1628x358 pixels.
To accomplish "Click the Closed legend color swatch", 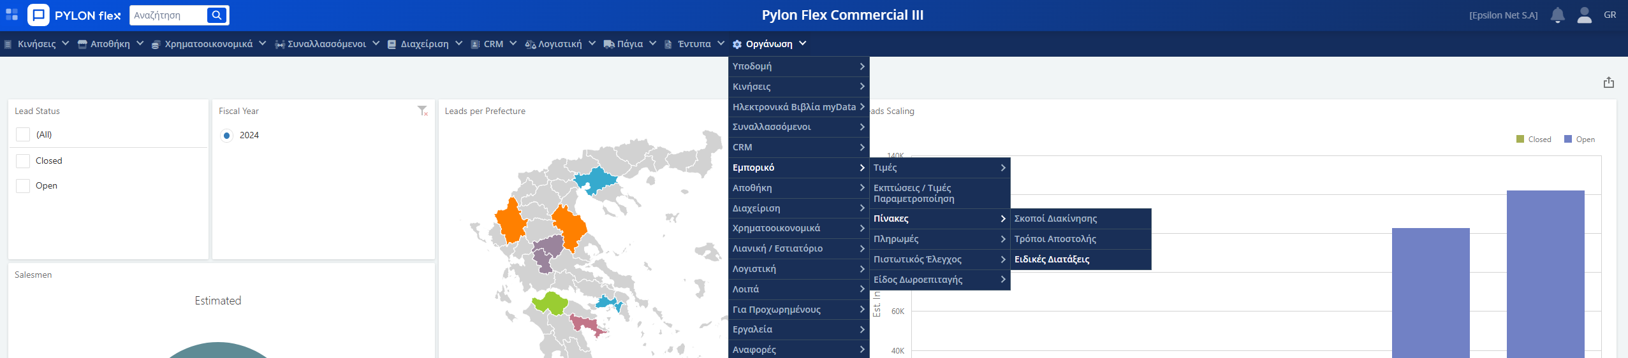I will tap(1520, 139).
